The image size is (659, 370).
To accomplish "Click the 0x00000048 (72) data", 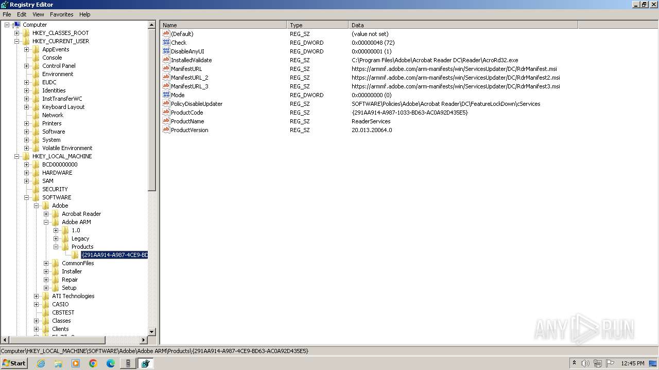I will point(373,43).
